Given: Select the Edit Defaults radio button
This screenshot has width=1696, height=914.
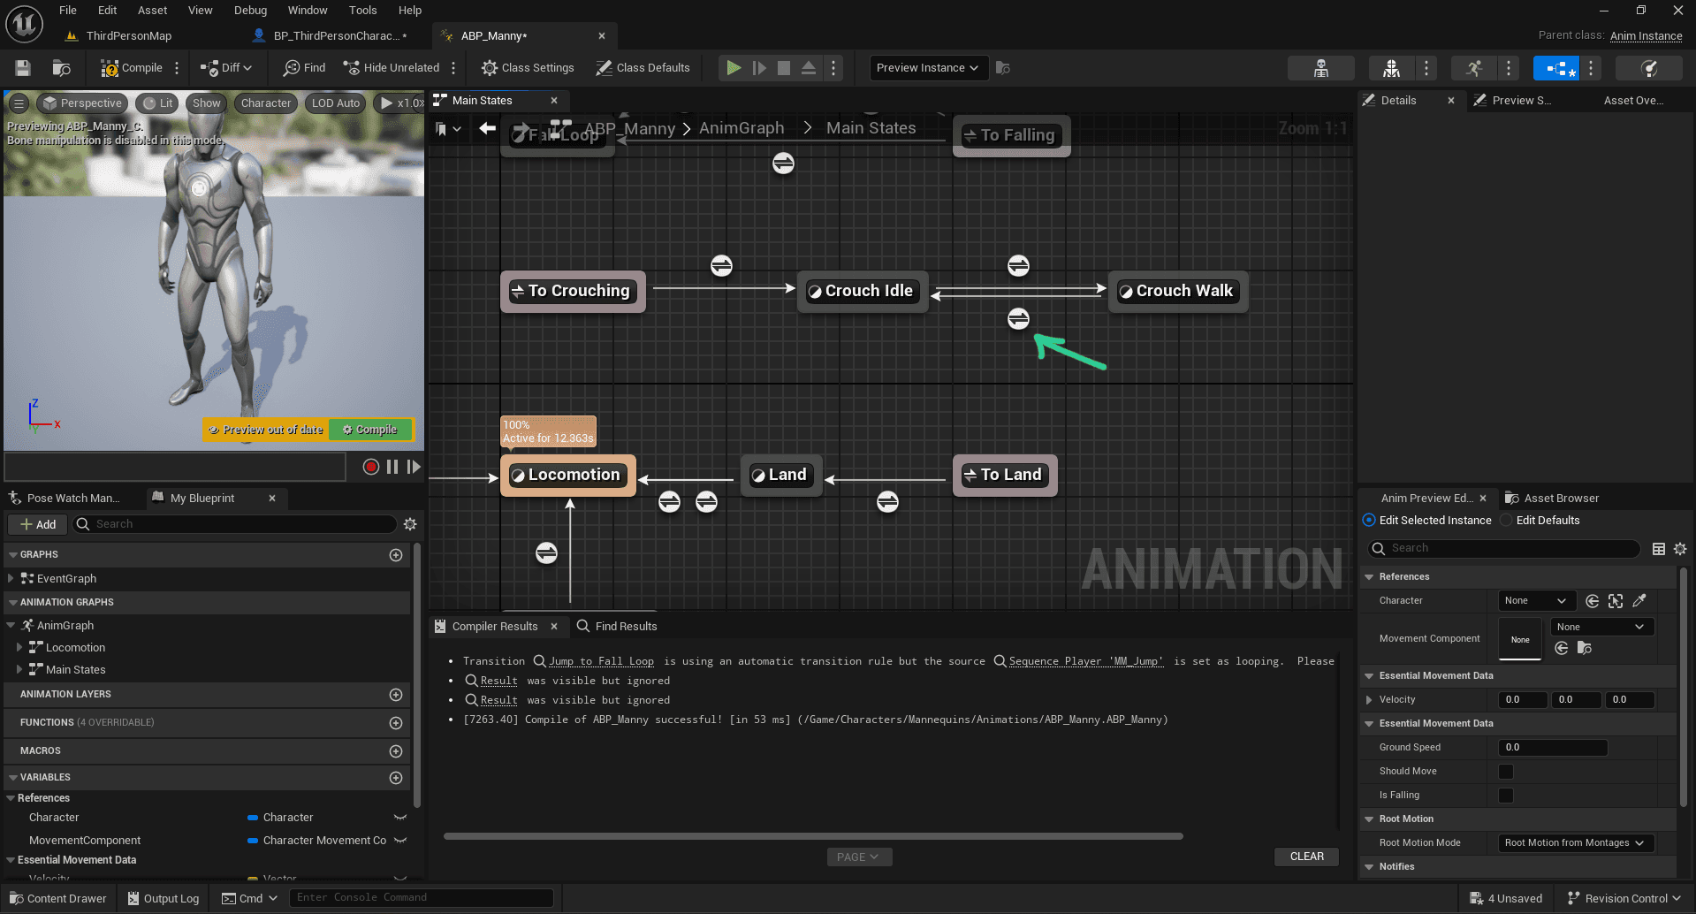Looking at the screenshot, I should pos(1506,521).
